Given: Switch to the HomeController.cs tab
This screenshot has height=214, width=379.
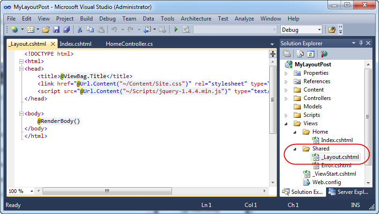Looking at the screenshot, I should click(x=129, y=44).
